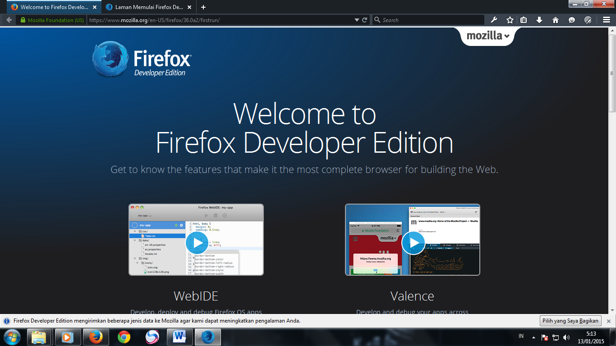Open the Downloads arrow panel
The width and height of the screenshot is (616, 346).
539,20
